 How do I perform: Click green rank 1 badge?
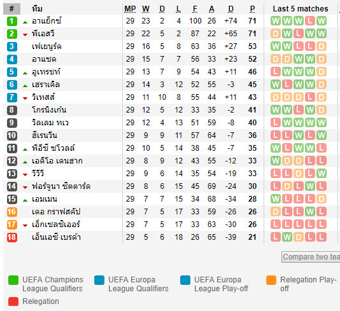click(x=12, y=21)
